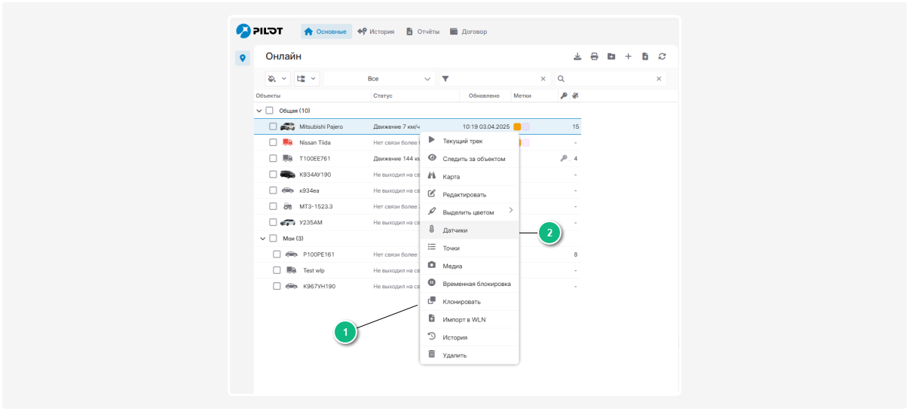Check the Mitsubishi Pajero checkbox
This screenshot has width=909, height=411.
click(x=274, y=126)
